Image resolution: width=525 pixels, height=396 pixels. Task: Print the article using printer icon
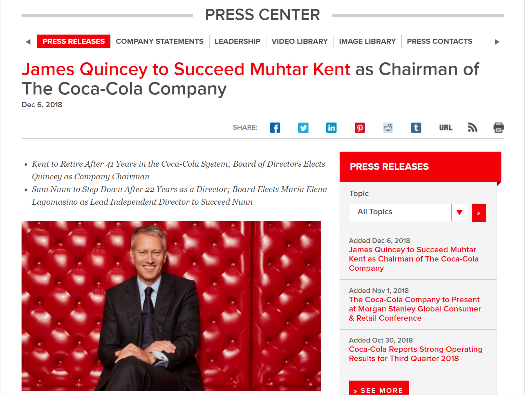click(x=499, y=127)
